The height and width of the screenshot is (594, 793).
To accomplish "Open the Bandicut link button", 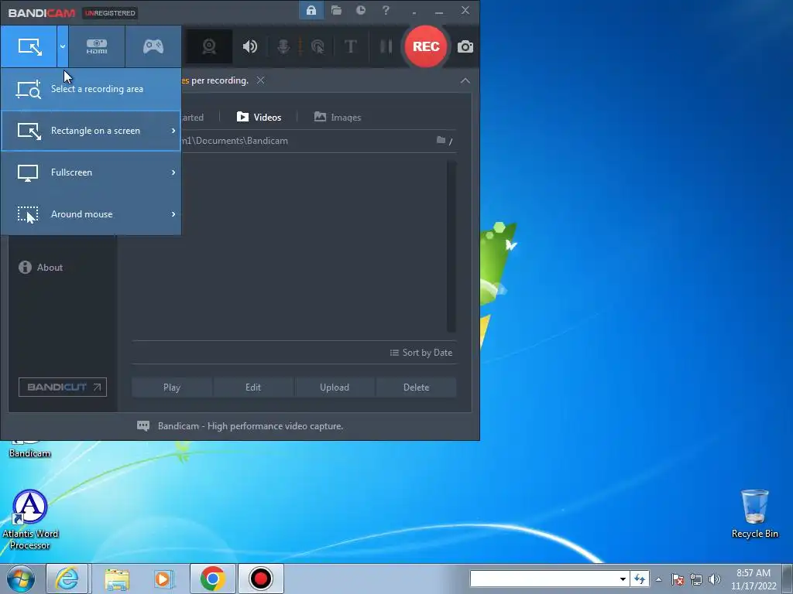I will coord(63,387).
